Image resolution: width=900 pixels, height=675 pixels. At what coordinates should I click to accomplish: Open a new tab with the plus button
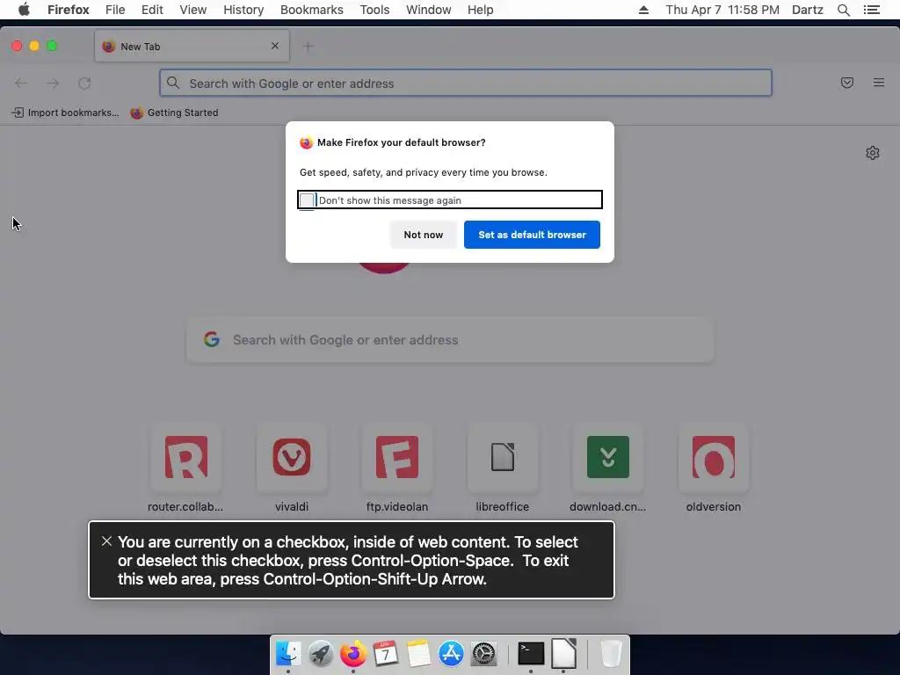click(308, 47)
